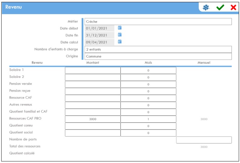Click the Salaire 2 Mois field
The image size is (240, 163).
tap(148, 77)
